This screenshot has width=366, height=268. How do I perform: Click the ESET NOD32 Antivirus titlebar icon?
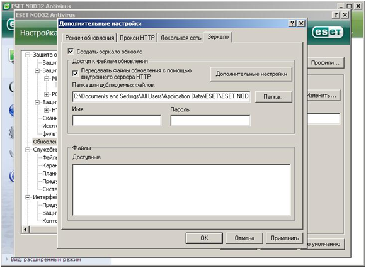pyautogui.click(x=7, y=6)
